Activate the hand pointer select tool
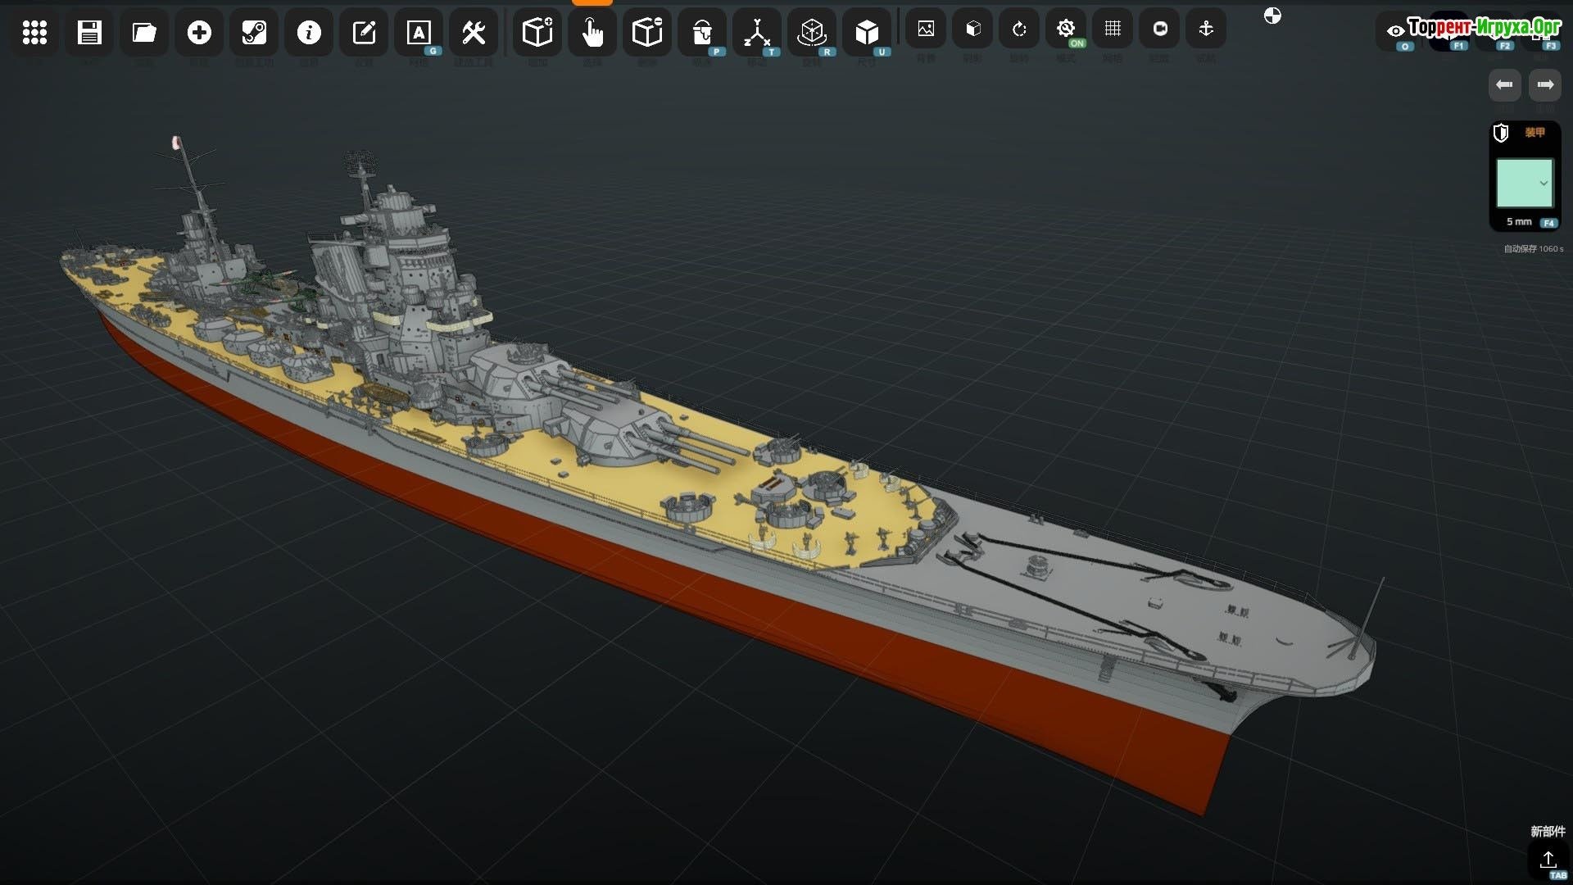The height and width of the screenshot is (885, 1573). [592, 33]
